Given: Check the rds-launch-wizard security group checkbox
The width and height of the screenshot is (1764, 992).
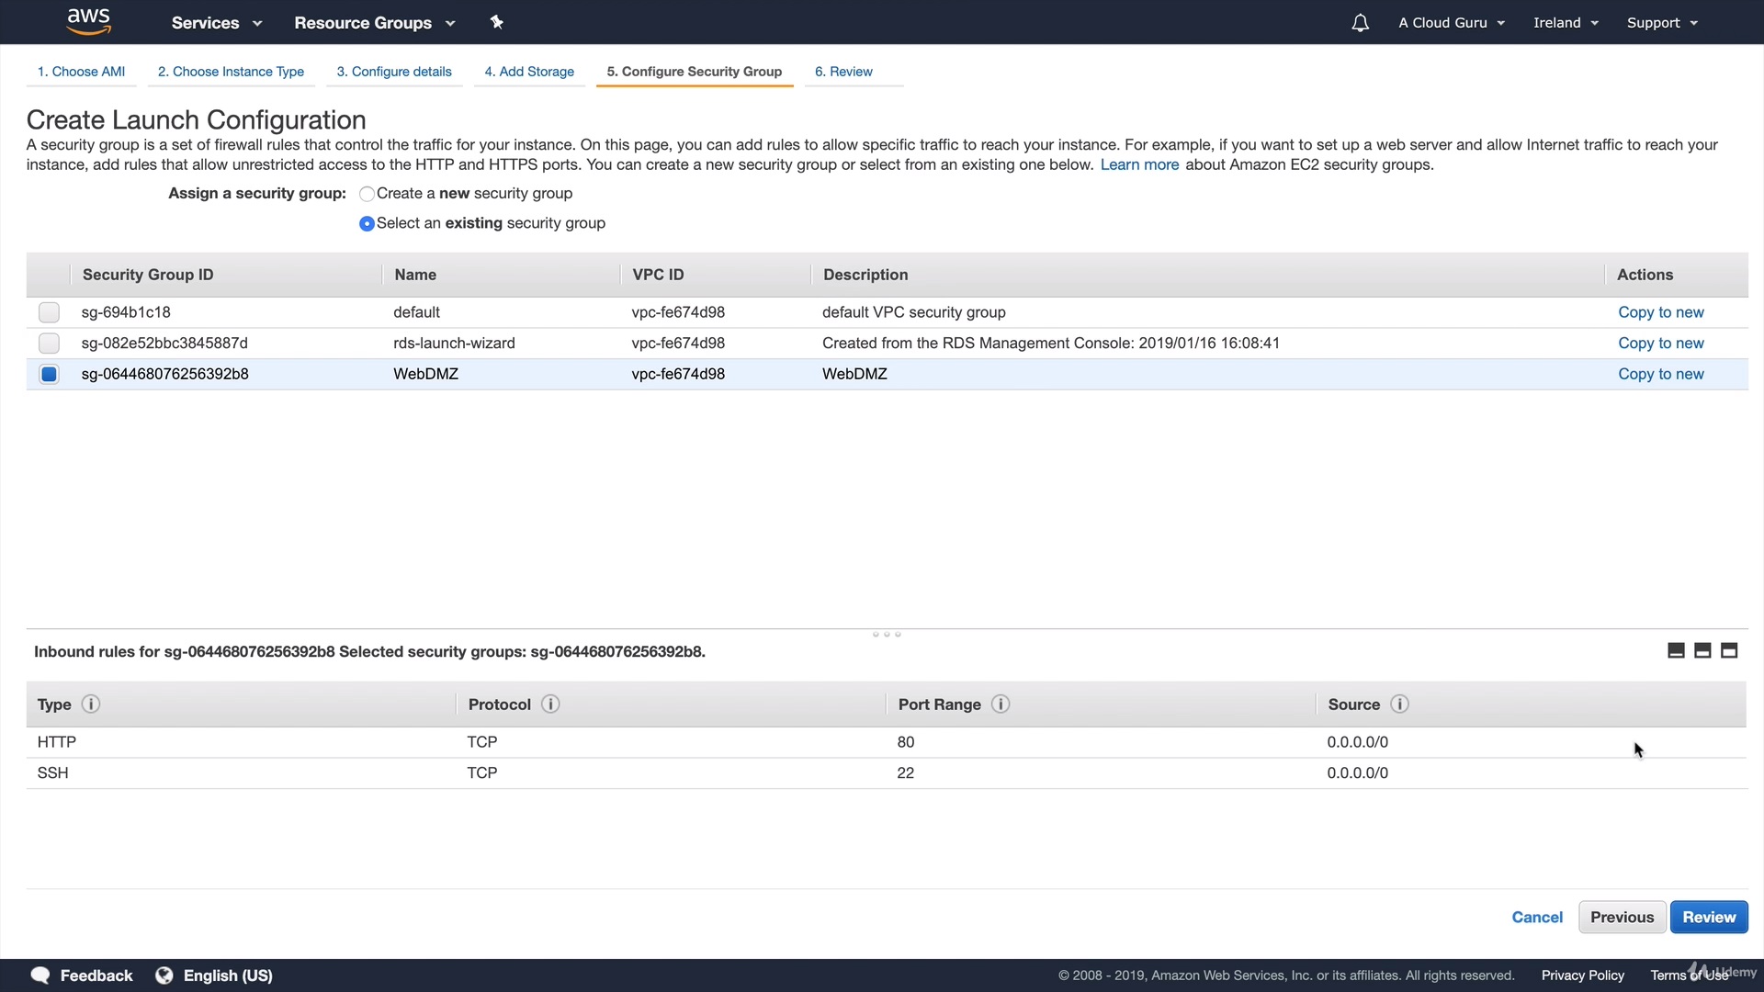Looking at the screenshot, I should (x=49, y=344).
